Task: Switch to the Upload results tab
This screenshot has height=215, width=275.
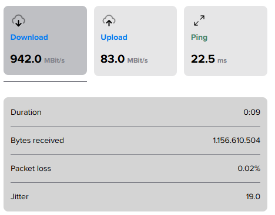Action: pos(135,41)
